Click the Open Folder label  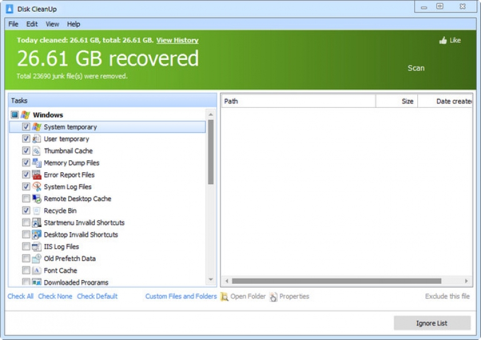248,296
